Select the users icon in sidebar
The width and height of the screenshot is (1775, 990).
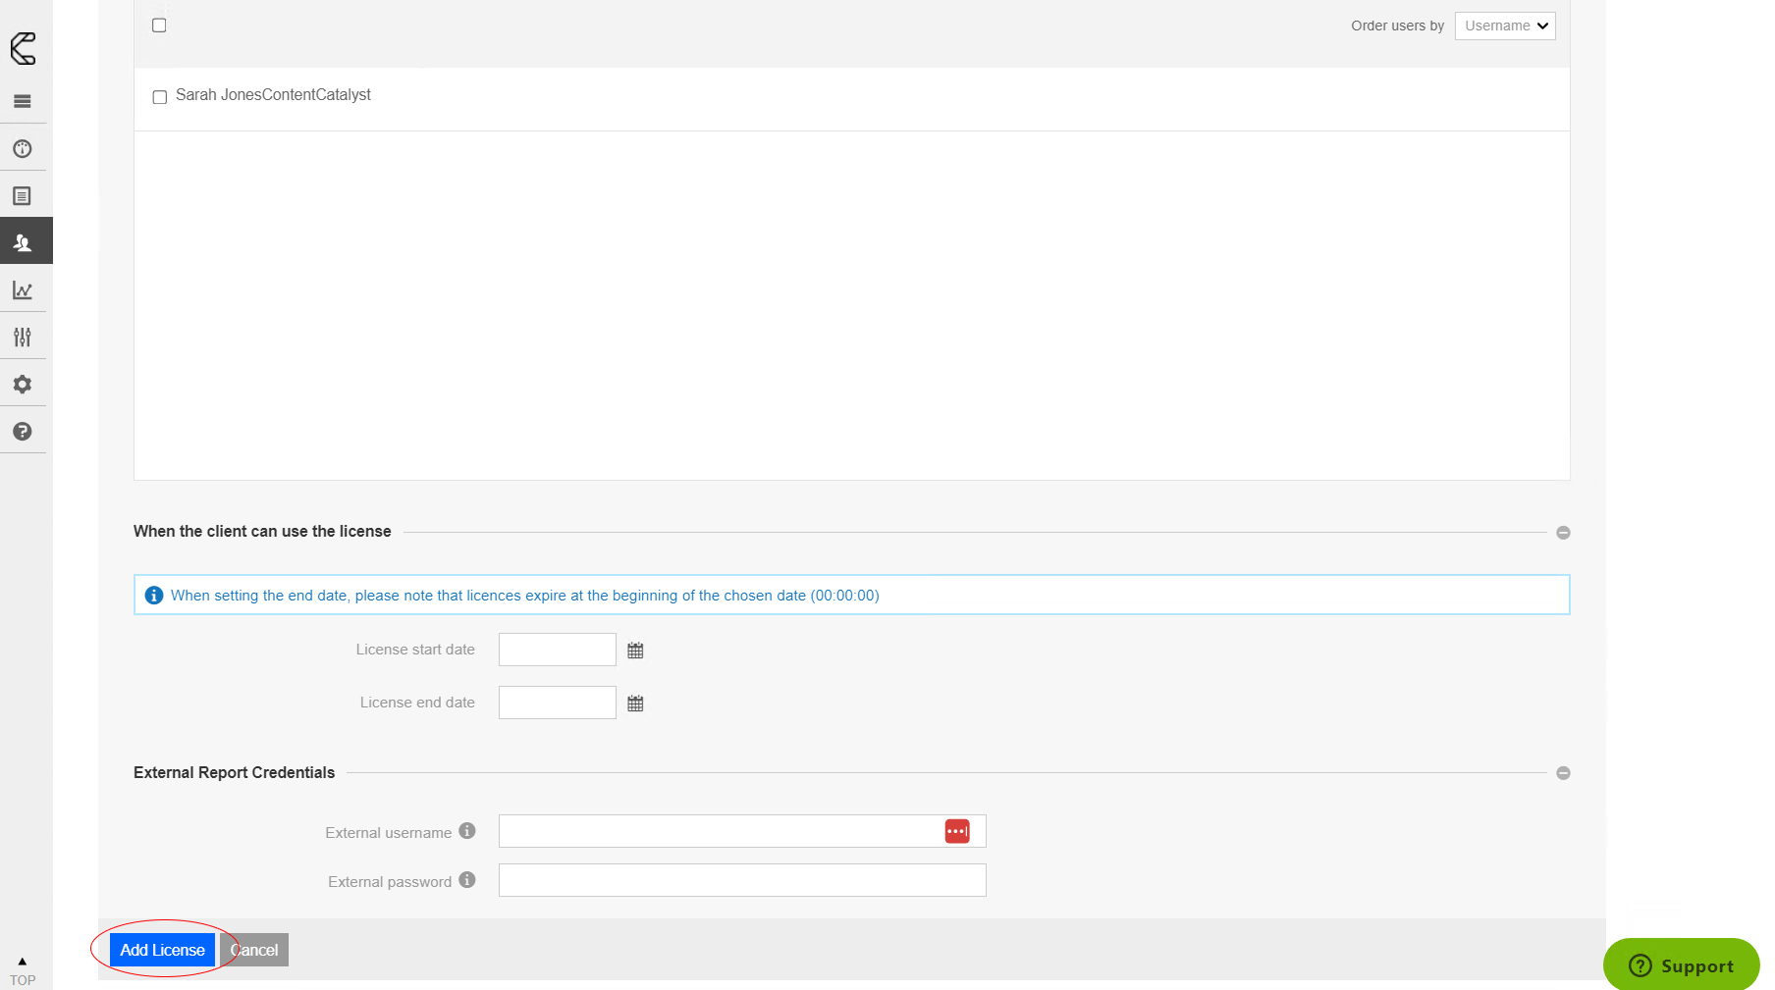(x=23, y=242)
